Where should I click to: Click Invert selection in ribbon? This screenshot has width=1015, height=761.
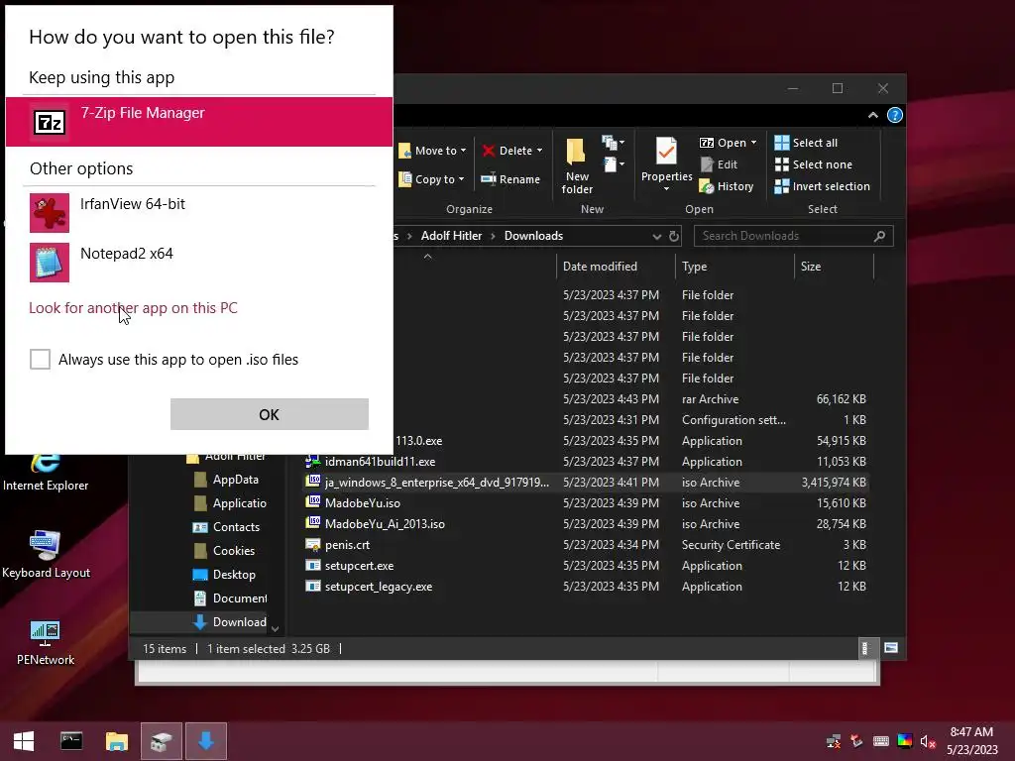(x=822, y=186)
